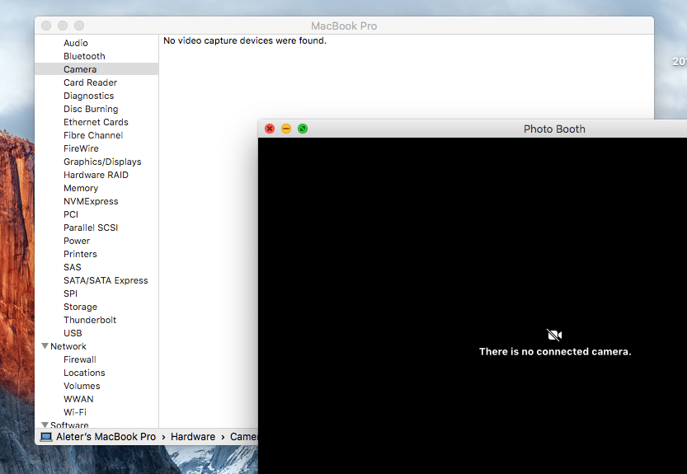The height and width of the screenshot is (474, 687).
Task: Select PCI entry
Action: (71, 214)
